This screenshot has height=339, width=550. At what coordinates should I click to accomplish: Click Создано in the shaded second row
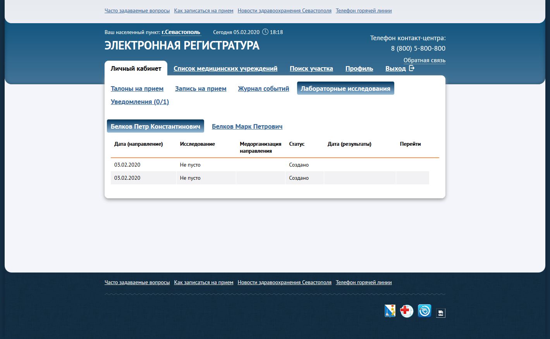299,178
